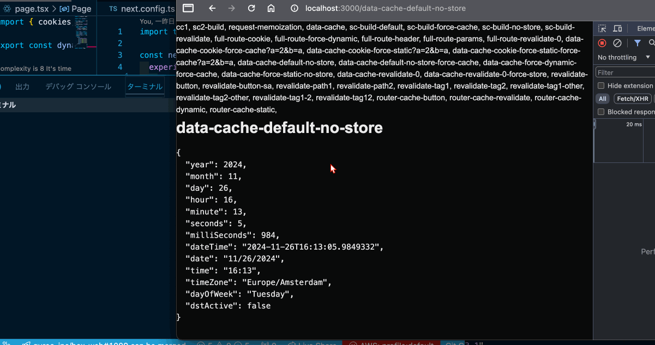Open the sc-build-force-cache link
The width and height of the screenshot is (655, 345).
pos(442,27)
